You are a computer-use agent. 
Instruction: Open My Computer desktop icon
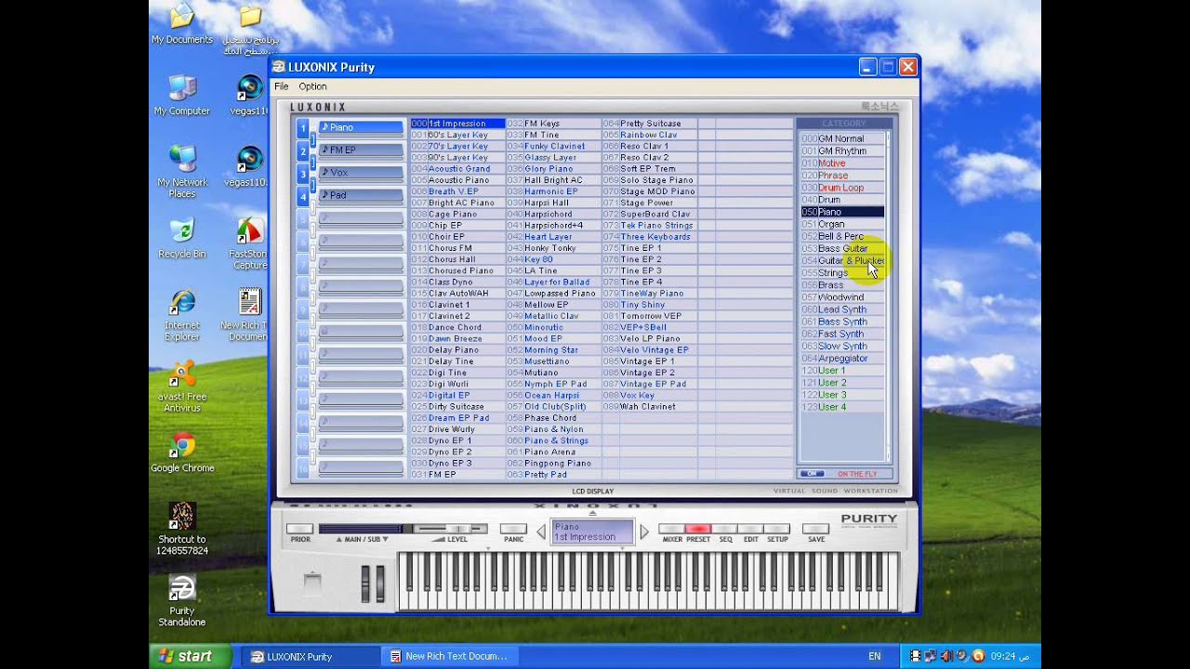point(182,96)
